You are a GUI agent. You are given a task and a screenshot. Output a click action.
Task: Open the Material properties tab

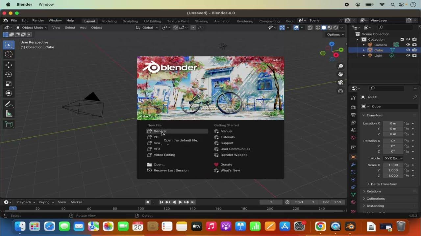(x=353, y=202)
